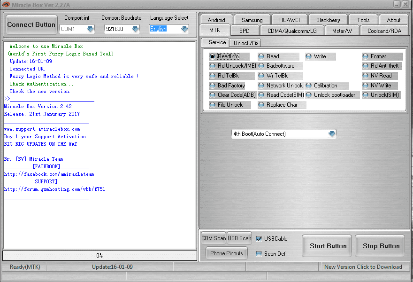The image size is (413, 282).
Task: Click the 0% progress bar
Action: point(100,256)
